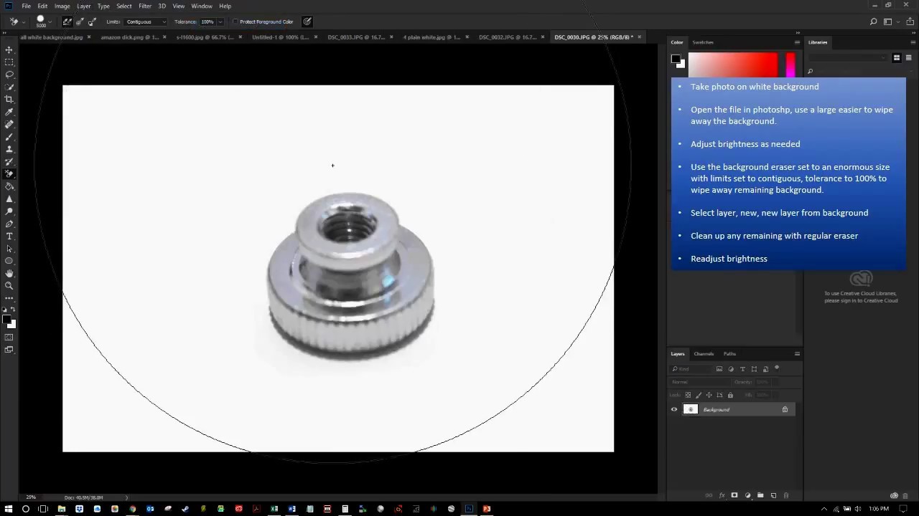Viewport: 919px width, 516px height.
Task: Select the Eyedropper tool
Action: 9,112
